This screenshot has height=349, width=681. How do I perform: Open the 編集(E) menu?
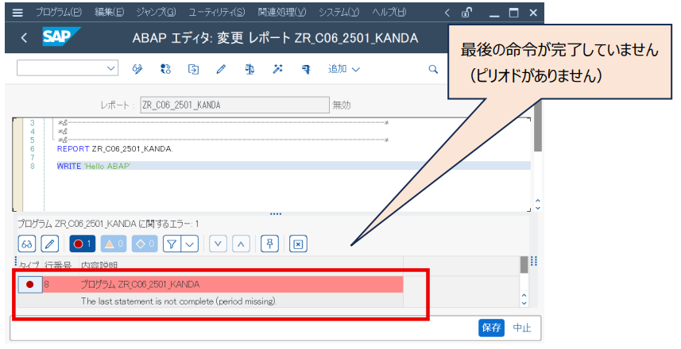(x=109, y=13)
